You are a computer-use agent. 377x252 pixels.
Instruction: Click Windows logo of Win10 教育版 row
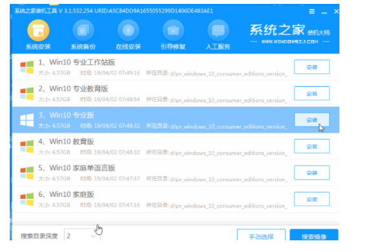point(27,146)
